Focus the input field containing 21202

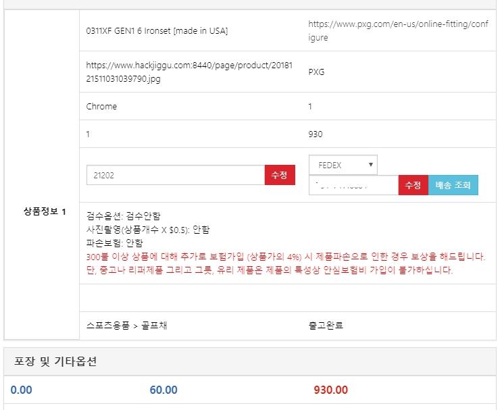175,175
